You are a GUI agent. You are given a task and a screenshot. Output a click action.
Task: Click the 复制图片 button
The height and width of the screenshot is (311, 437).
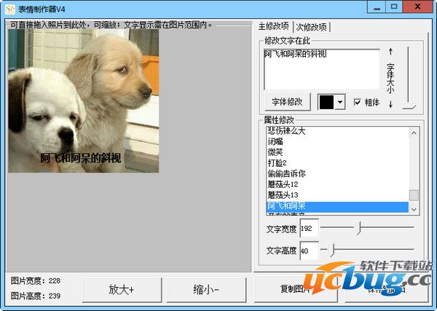tap(296, 289)
